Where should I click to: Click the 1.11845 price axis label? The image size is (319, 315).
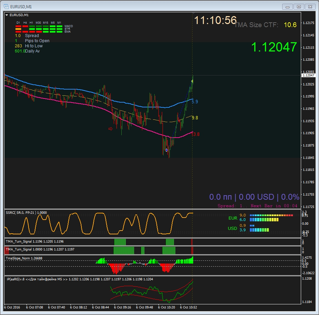(308, 157)
